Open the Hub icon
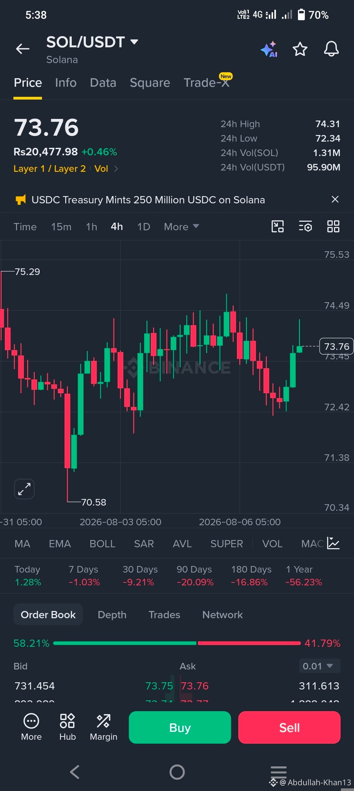This screenshot has height=791, width=354. point(68,727)
